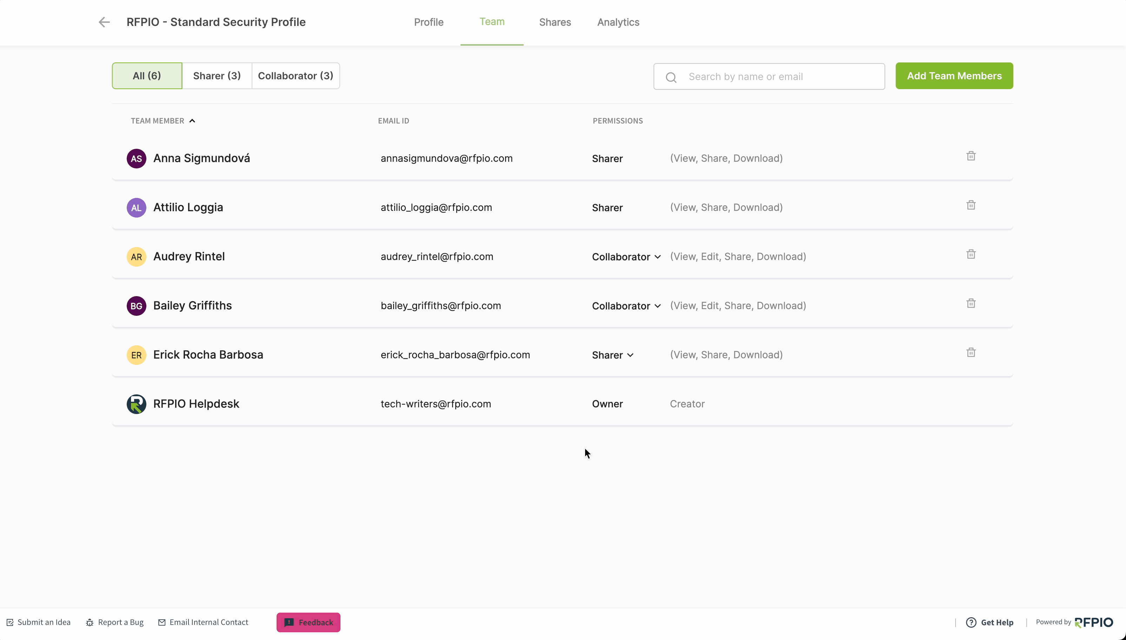1126x640 pixels.
Task: Click the RFPIO Helpdesk logo avatar
Action: tap(136, 405)
